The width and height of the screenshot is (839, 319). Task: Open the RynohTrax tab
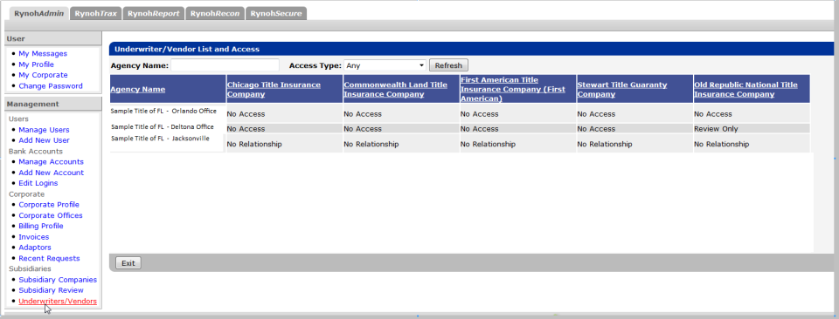96,14
